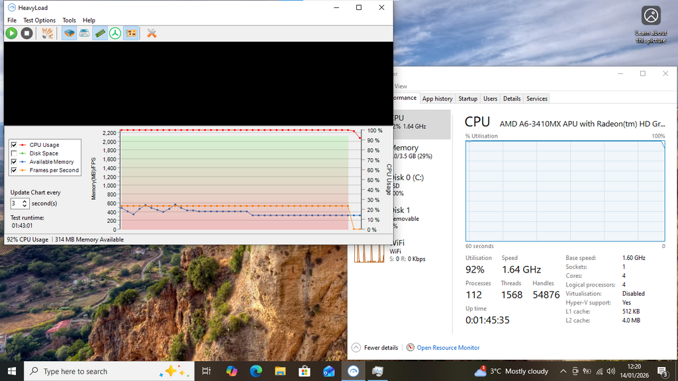The image size is (678, 381).
Task: Start the stress test with the green play button
Action: coord(11,33)
